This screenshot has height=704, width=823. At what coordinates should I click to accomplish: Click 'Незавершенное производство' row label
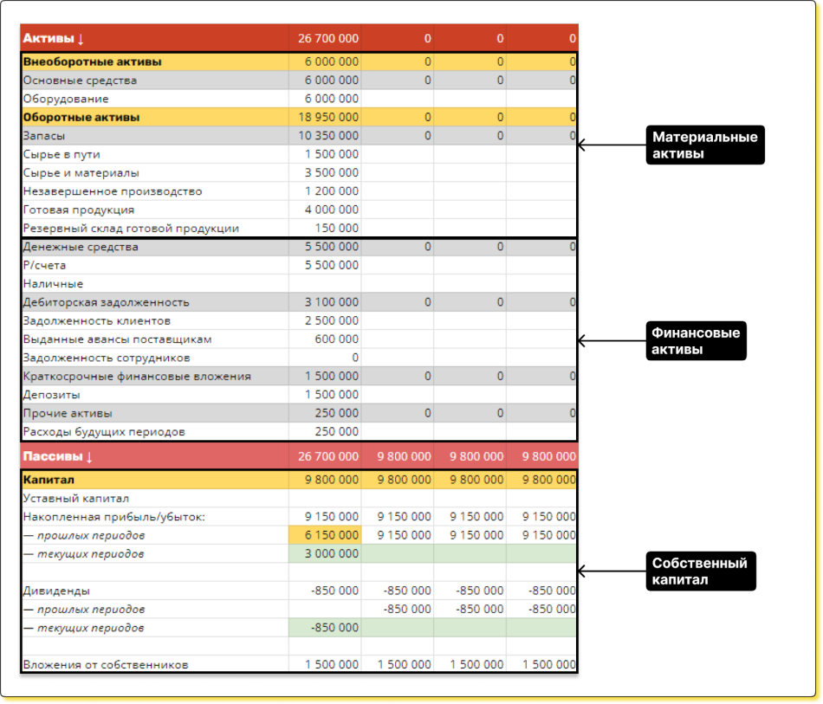coord(113,191)
